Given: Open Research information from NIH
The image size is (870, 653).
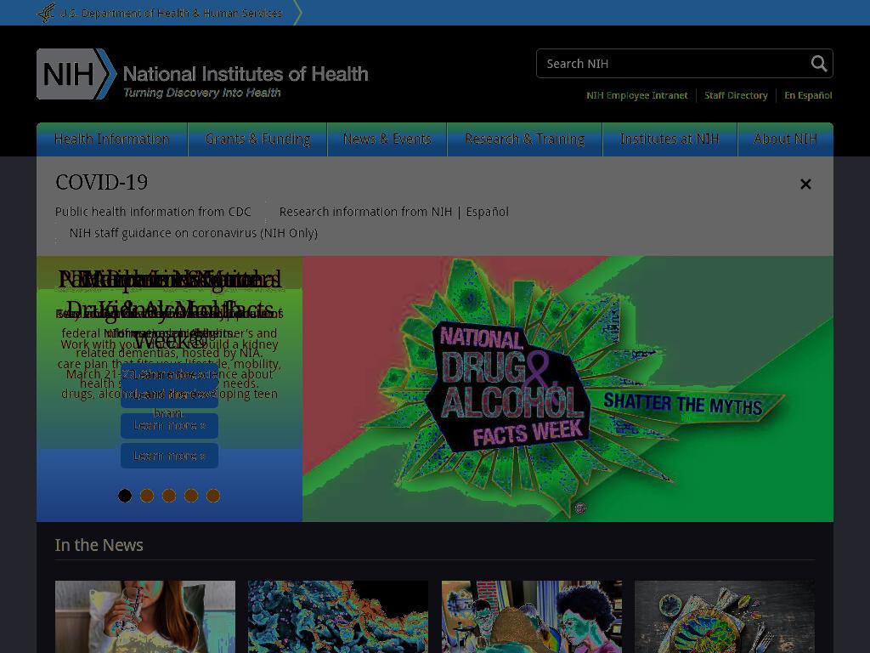Looking at the screenshot, I should click(365, 212).
